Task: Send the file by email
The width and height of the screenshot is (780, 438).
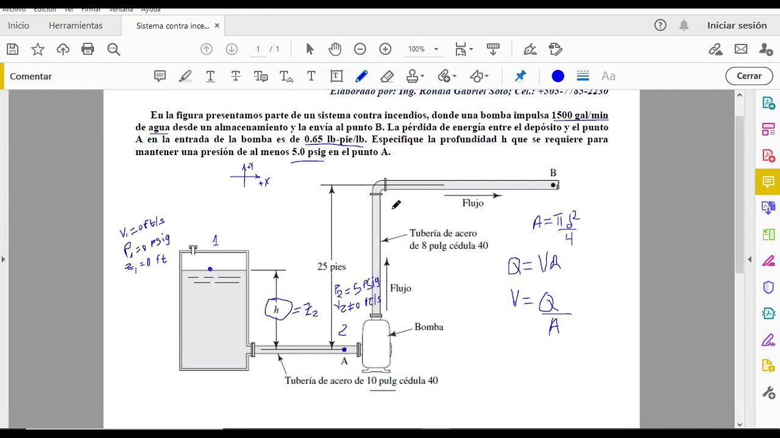Action: (x=741, y=49)
